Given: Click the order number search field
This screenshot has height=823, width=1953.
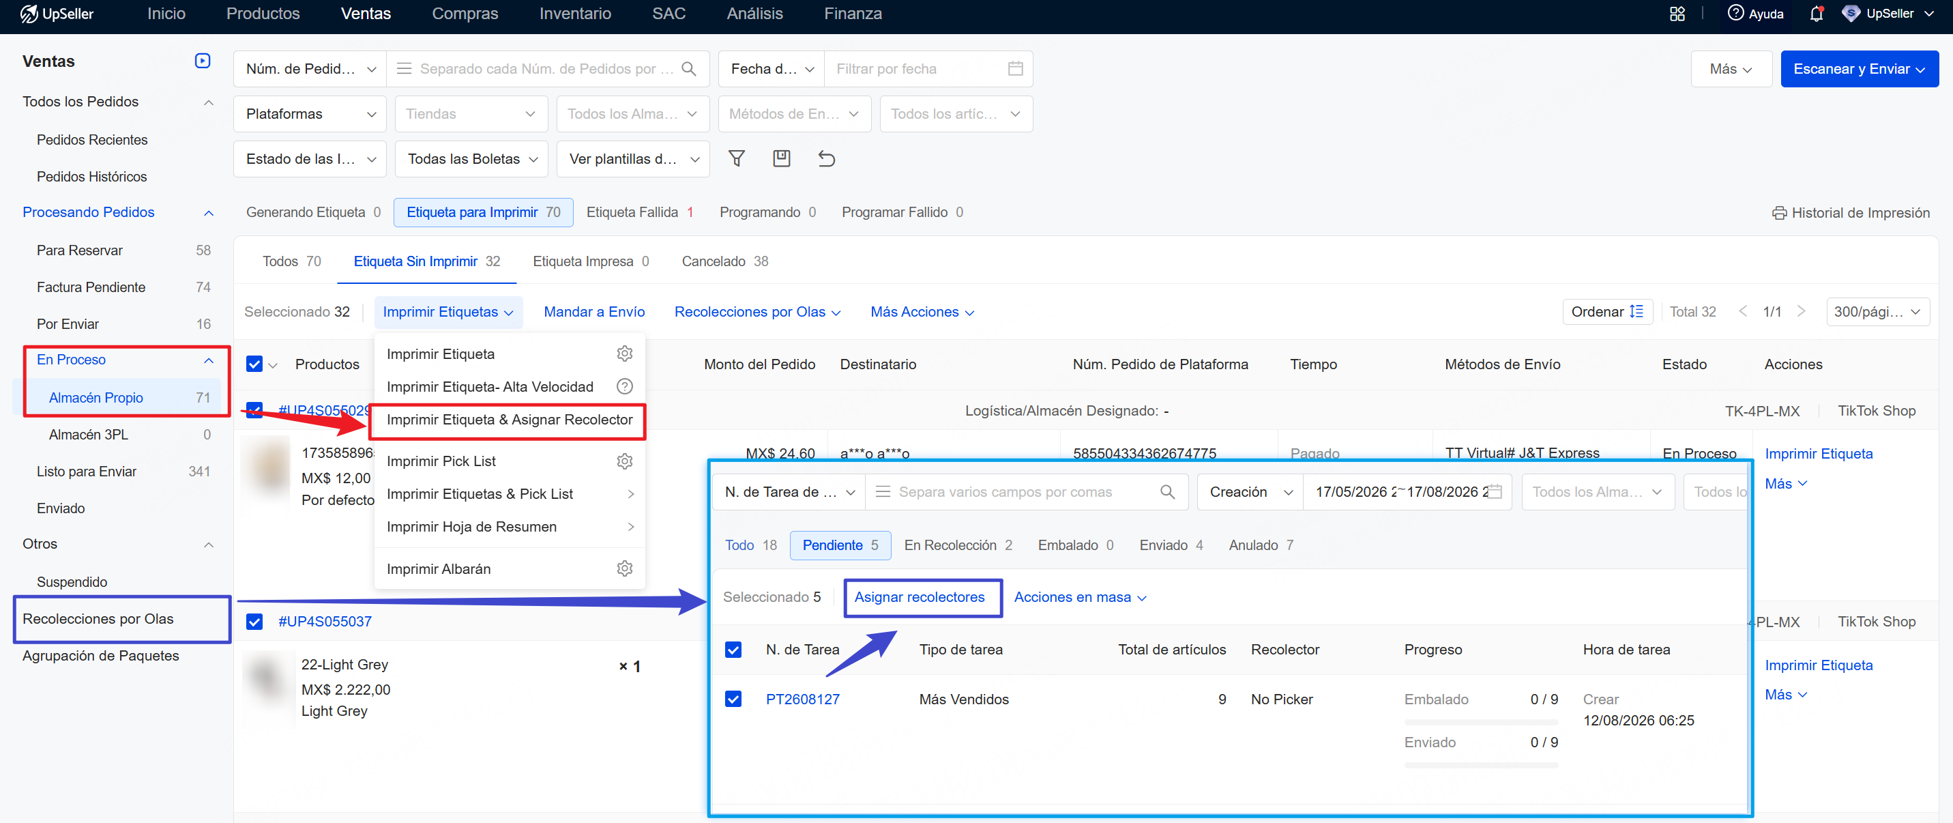Looking at the screenshot, I should tap(547, 69).
